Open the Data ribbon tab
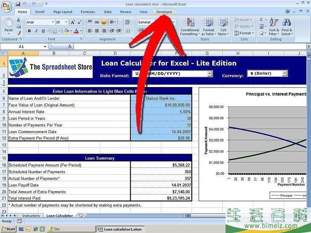The image size is (311, 233). [x=108, y=12]
